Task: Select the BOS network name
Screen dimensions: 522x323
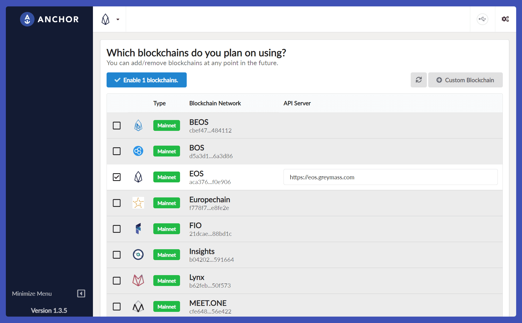Action: pos(197,148)
